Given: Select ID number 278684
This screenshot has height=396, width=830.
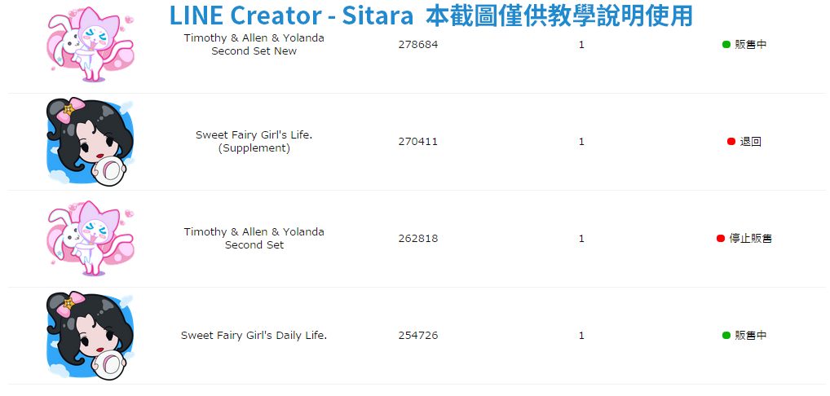Looking at the screenshot, I should [x=418, y=45].
